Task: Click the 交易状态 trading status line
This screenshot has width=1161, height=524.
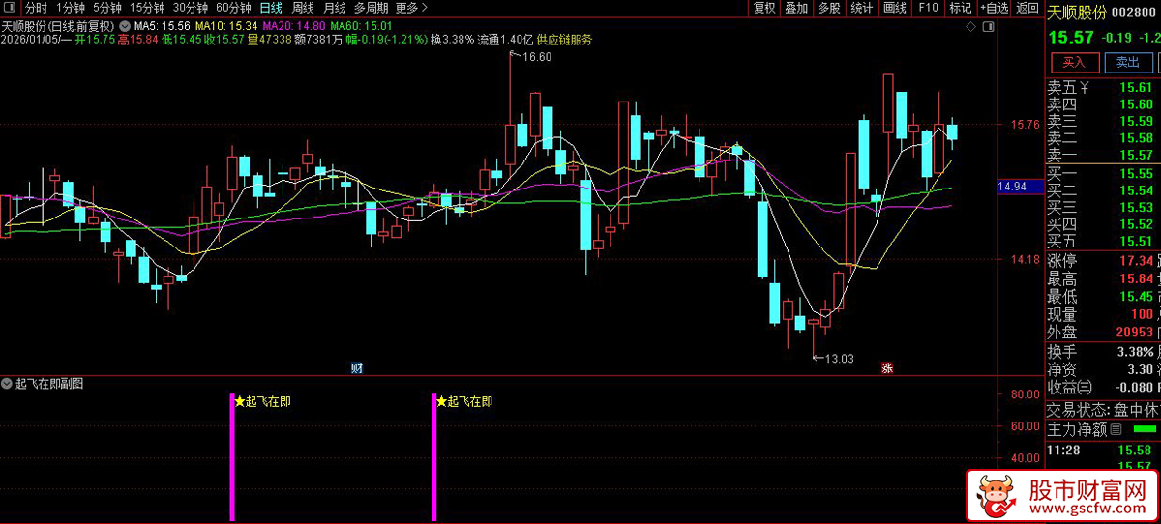Action: tap(1102, 409)
